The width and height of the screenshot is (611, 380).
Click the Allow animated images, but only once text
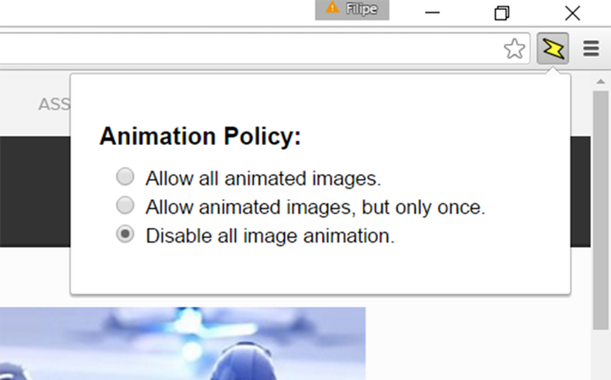click(x=315, y=207)
